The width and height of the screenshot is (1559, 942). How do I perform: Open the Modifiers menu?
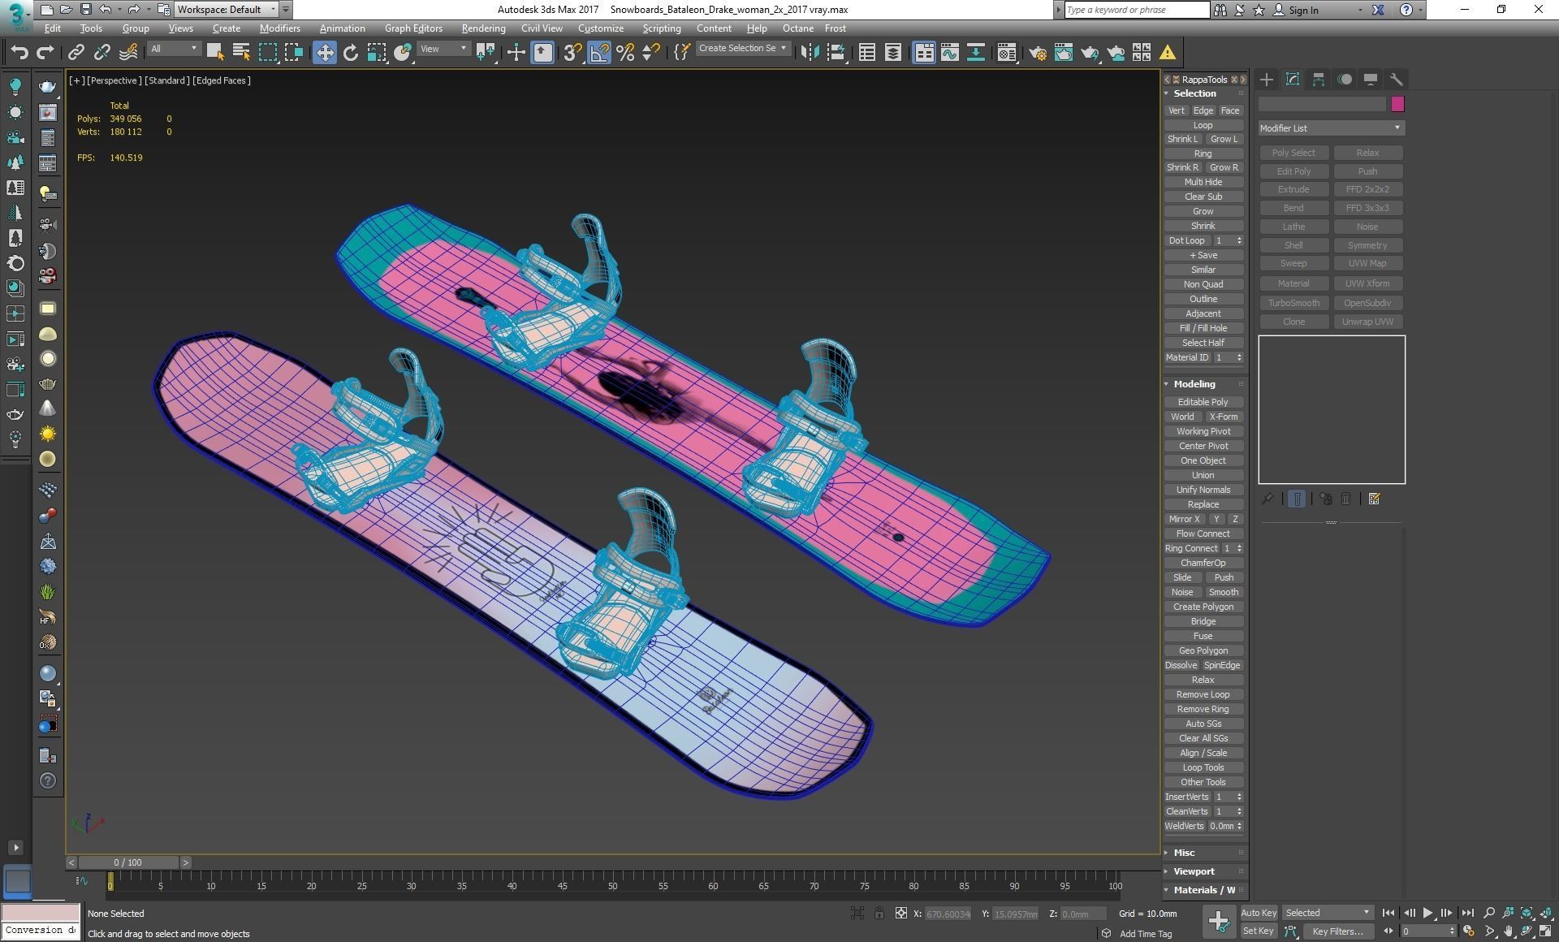tap(280, 28)
